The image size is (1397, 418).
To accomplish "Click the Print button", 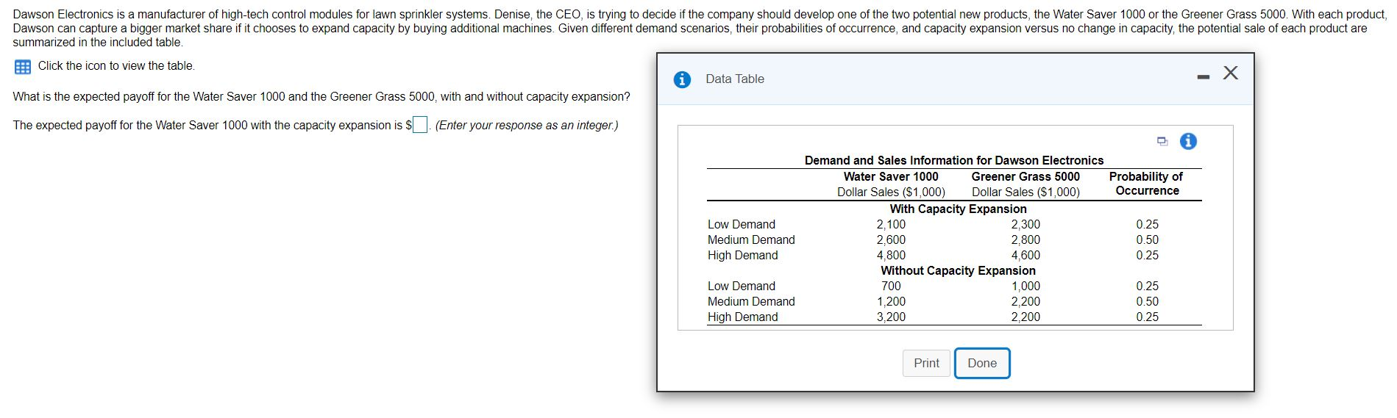I will point(926,363).
